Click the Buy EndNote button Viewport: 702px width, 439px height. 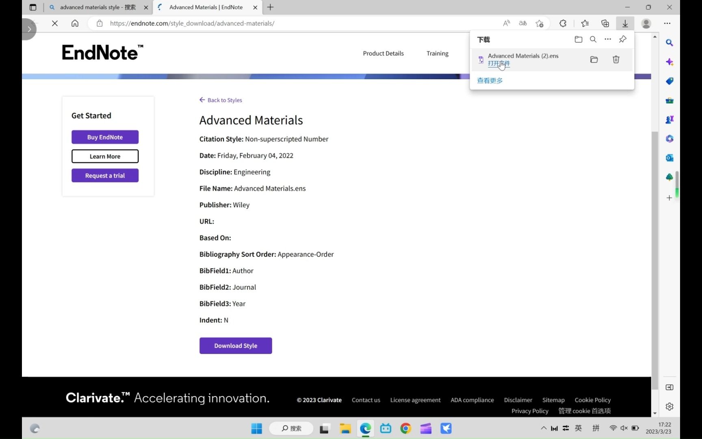105,137
